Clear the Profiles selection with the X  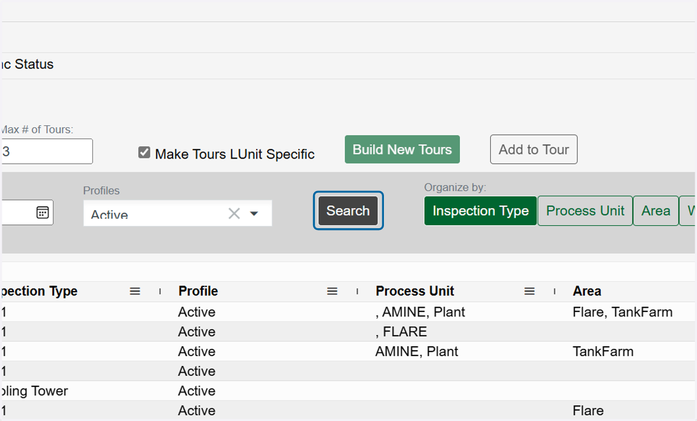pos(234,214)
